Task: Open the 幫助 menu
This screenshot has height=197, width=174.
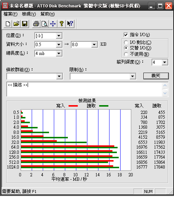Action: click(48, 14)
